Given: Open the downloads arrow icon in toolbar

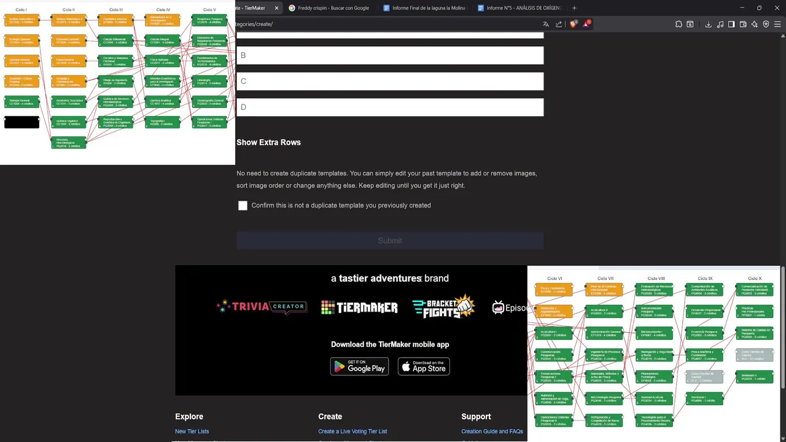Looking at the screenshot, I should (x=708, y=24).
